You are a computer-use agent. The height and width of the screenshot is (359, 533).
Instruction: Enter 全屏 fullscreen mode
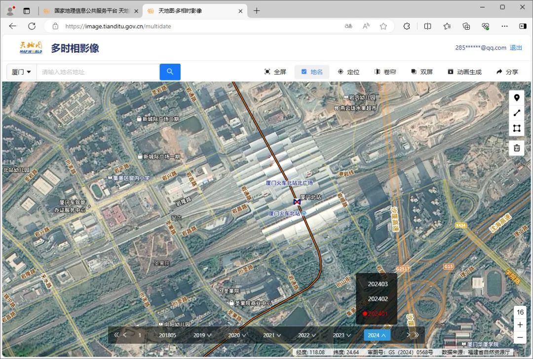[x=275, y=72]
